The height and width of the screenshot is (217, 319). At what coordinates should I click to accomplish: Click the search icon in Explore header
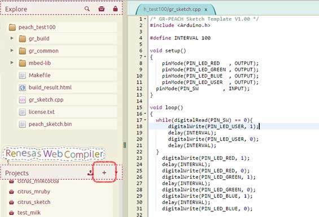pos(87,8)
